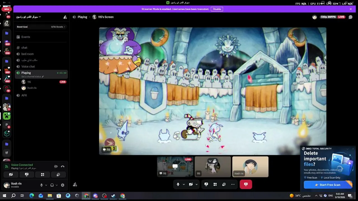Image resolution: width=358 pixels, height=201 pixels.
Task: Click Start Free Scan in 360 popup
Action: click(x=328, y=185)
